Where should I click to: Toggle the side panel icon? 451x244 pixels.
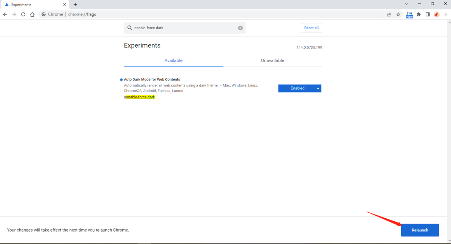pyautogui.click(x=428, y=14)
